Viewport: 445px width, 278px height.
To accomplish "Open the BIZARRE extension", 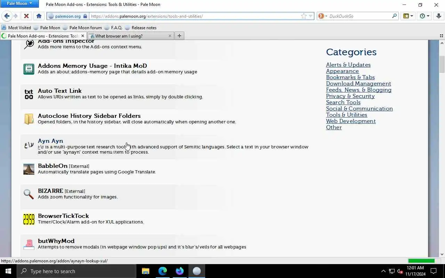I will 50,191.
